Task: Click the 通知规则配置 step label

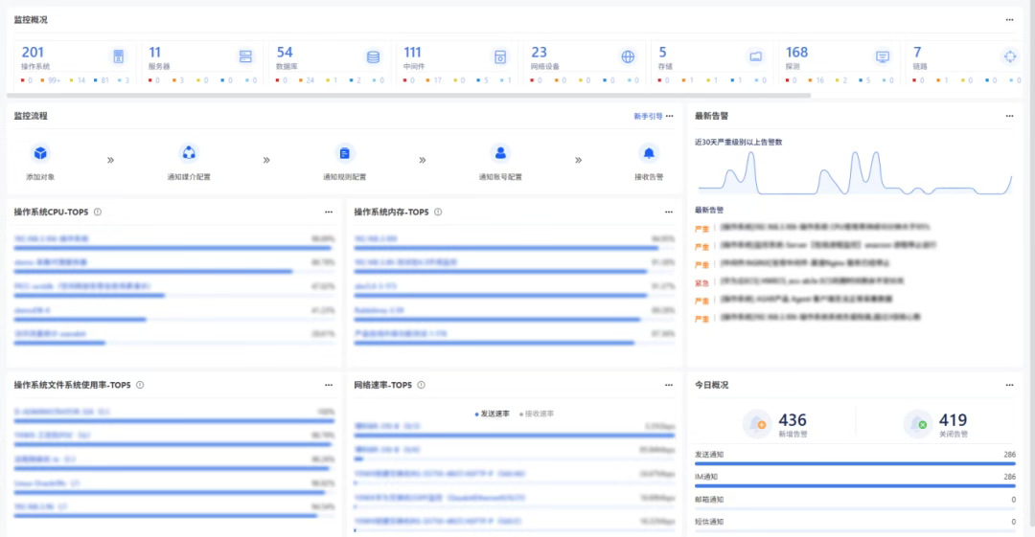Action: pyautogui.click(x=345, y=177)
